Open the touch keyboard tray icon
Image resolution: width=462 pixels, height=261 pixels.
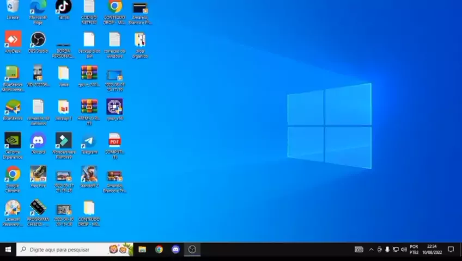tap(359, 250)
